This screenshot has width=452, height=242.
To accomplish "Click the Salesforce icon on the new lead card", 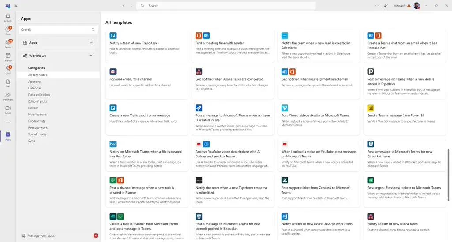I will pyautogui.click(x=285, y=35).
